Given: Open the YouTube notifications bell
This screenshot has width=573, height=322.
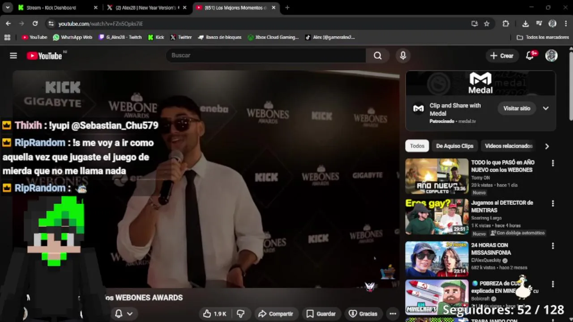Looking at the screenshot, I should [x=530, y=55].
